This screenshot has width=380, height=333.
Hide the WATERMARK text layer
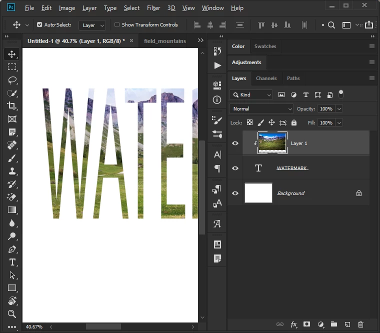[x=235, y=168]
